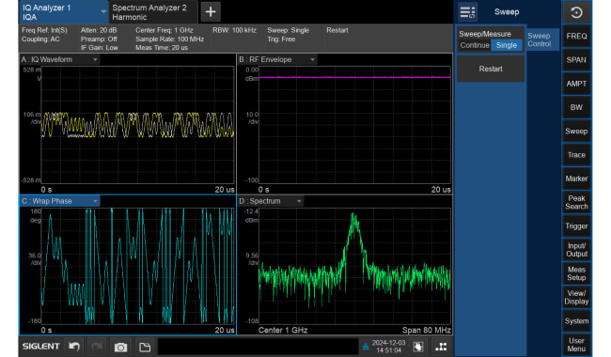Click the preset circular arrow icon
The height and width of the screenshot is (357, 611).
pyautogui.click(x=576, y=12)
